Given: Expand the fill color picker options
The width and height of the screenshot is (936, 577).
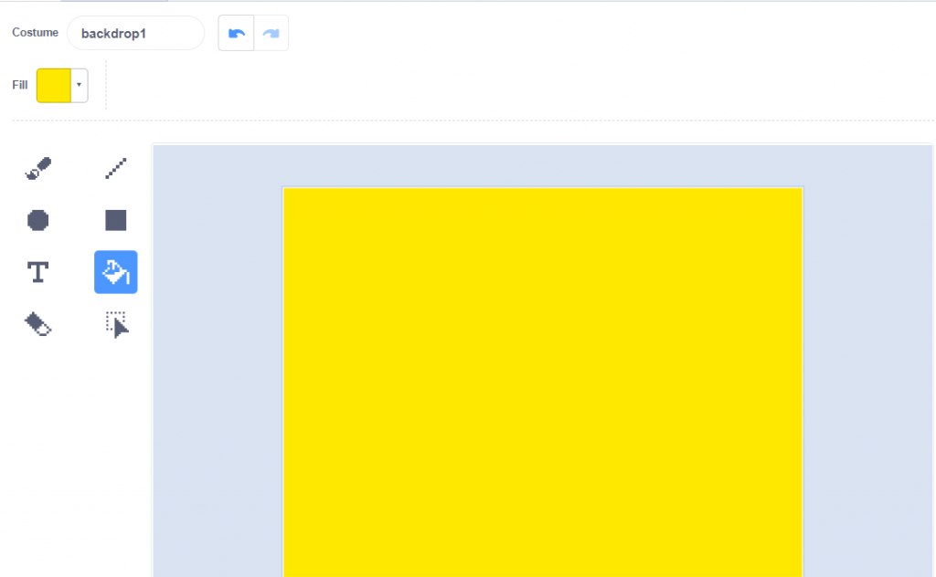Looking at the screenshot, I should coord(79,85).
